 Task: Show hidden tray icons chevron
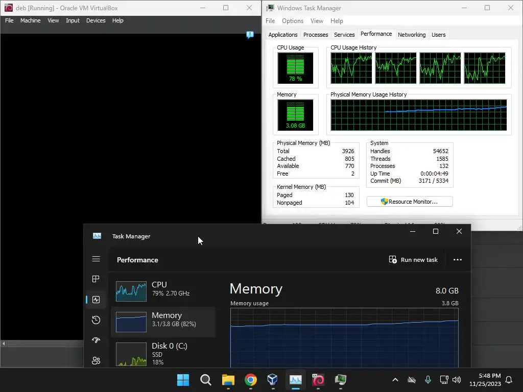(x=395, y=380)
